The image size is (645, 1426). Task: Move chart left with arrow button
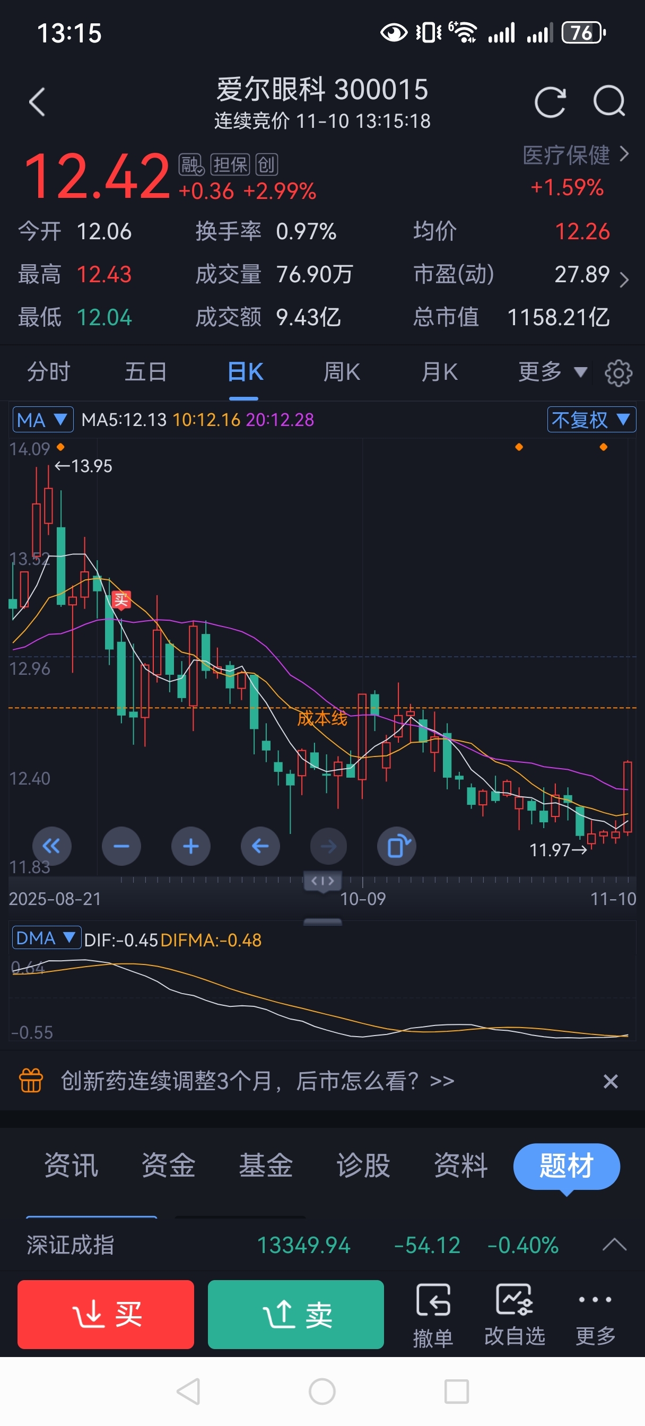tap(260, 846)
